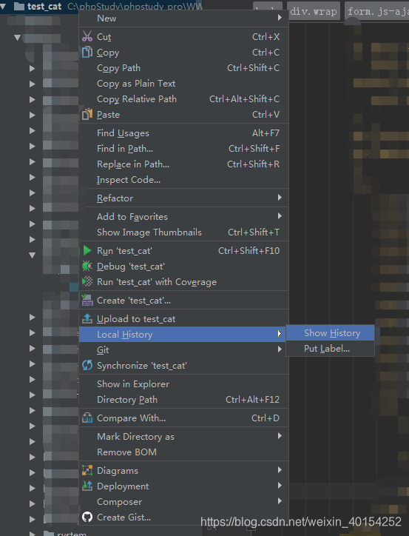Select Remove BOM
Image resolution: width=409 pixels, height=536 pixels.
[x=183, y=452]
